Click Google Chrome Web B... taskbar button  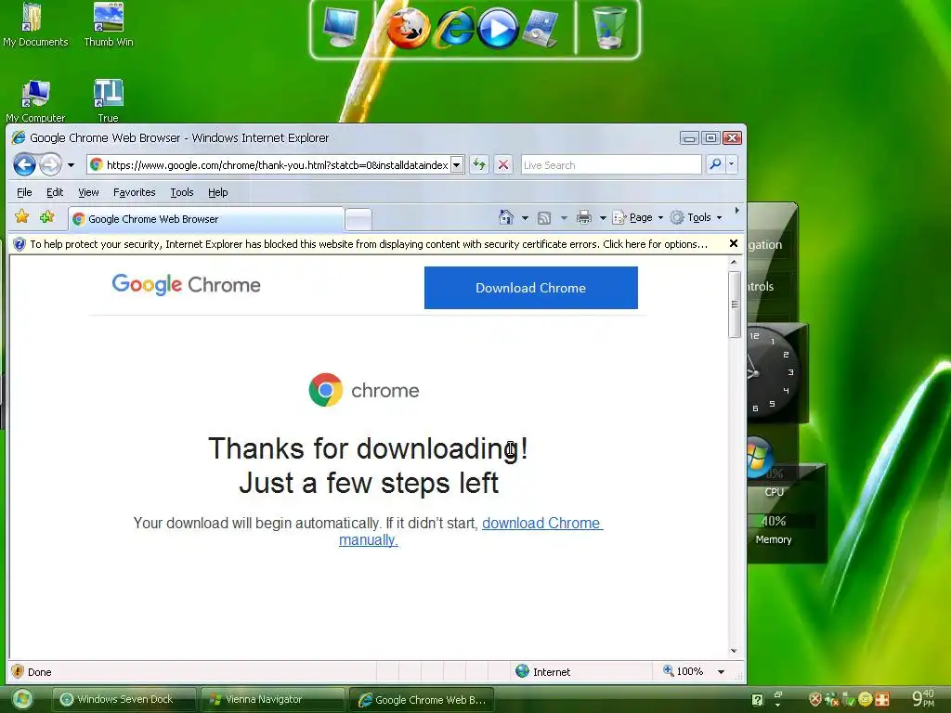pos(422,700)
